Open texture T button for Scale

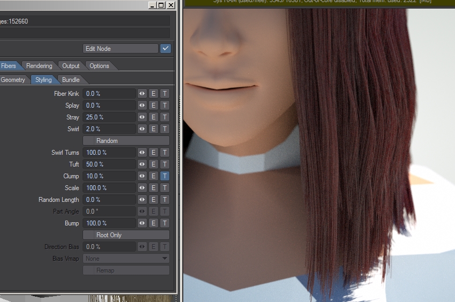[x=165, y=188]
